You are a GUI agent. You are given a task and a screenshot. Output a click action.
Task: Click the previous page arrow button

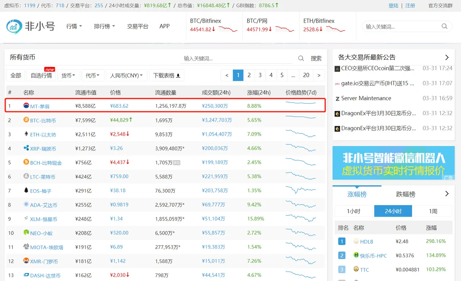(x=227, y=75)
